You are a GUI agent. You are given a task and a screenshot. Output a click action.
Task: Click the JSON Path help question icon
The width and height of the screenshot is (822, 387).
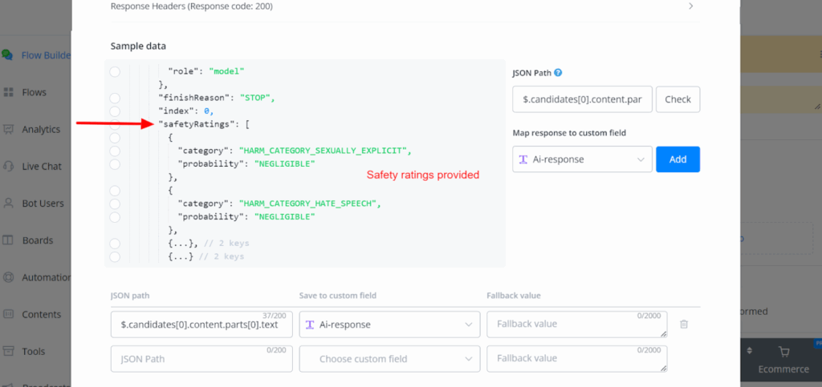click(558, 73)
